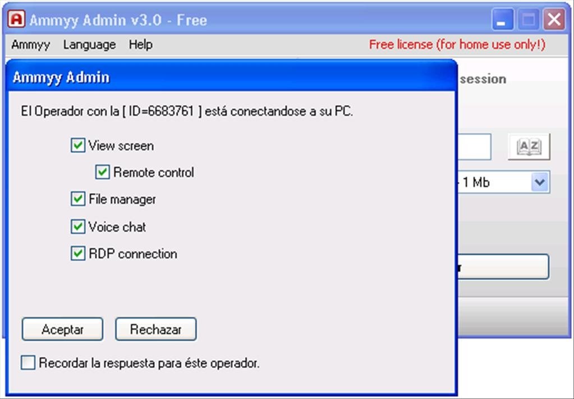Uncheck the File manager option
This screenshot has width=574, height=399.
[x=77, y=199]
